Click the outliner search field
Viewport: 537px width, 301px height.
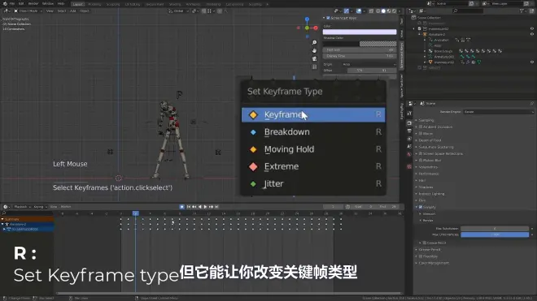468,11
